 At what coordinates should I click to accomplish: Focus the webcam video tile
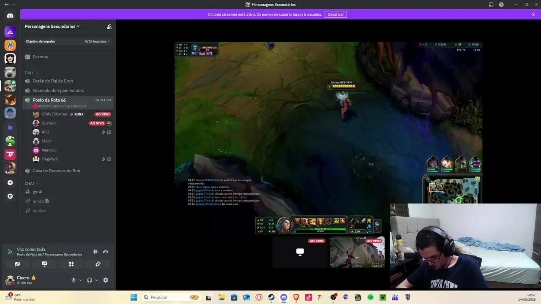click(465, 246)
